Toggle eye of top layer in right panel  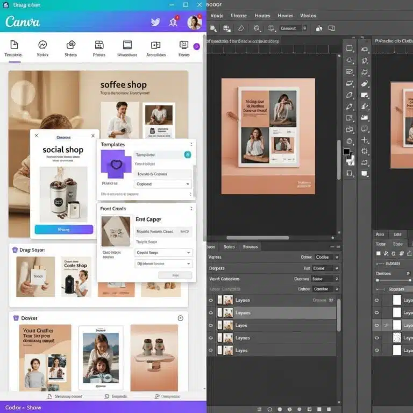point(376,300)
